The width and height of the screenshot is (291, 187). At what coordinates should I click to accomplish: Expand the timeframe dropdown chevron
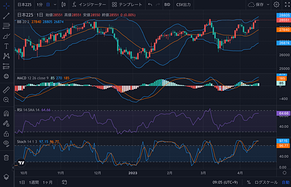[x=55, y=5]
